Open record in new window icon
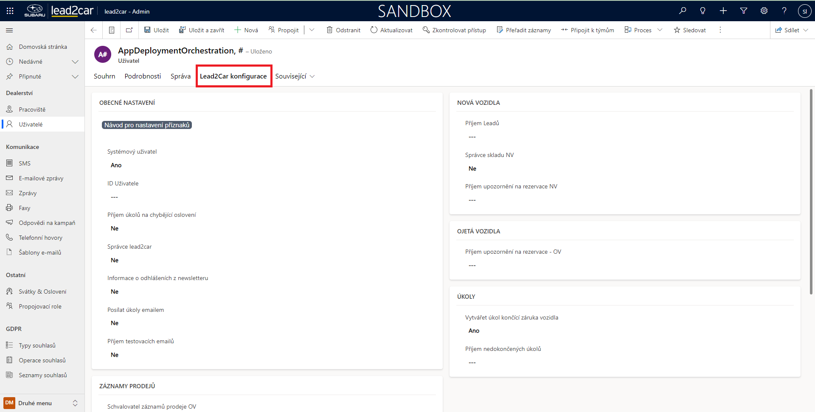815x412 pixels. [129, 30]
